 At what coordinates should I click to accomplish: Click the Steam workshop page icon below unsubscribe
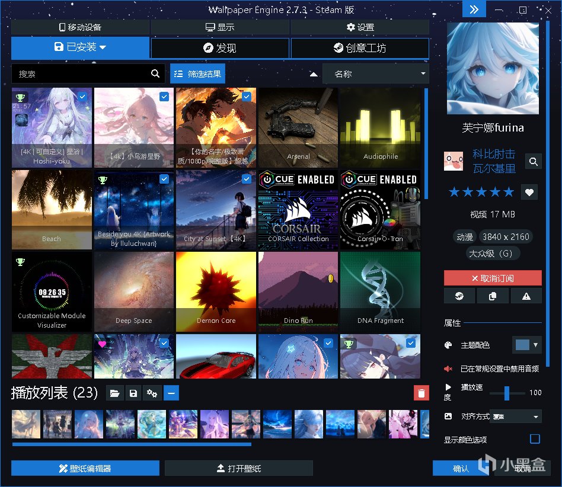pyautogui.click(x=459, y=296)
